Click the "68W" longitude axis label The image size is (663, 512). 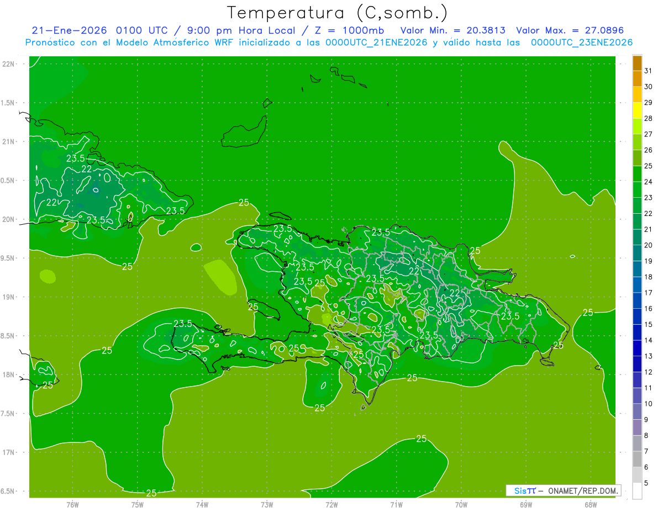[591, 504]
